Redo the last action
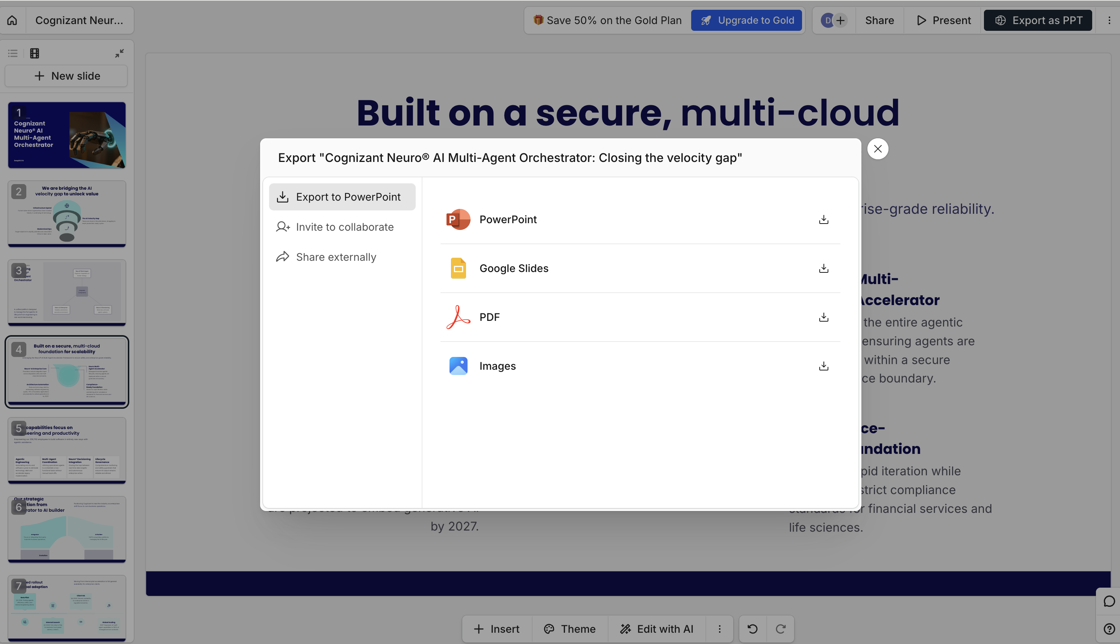Screen dimensions: 1120x644 781,629
